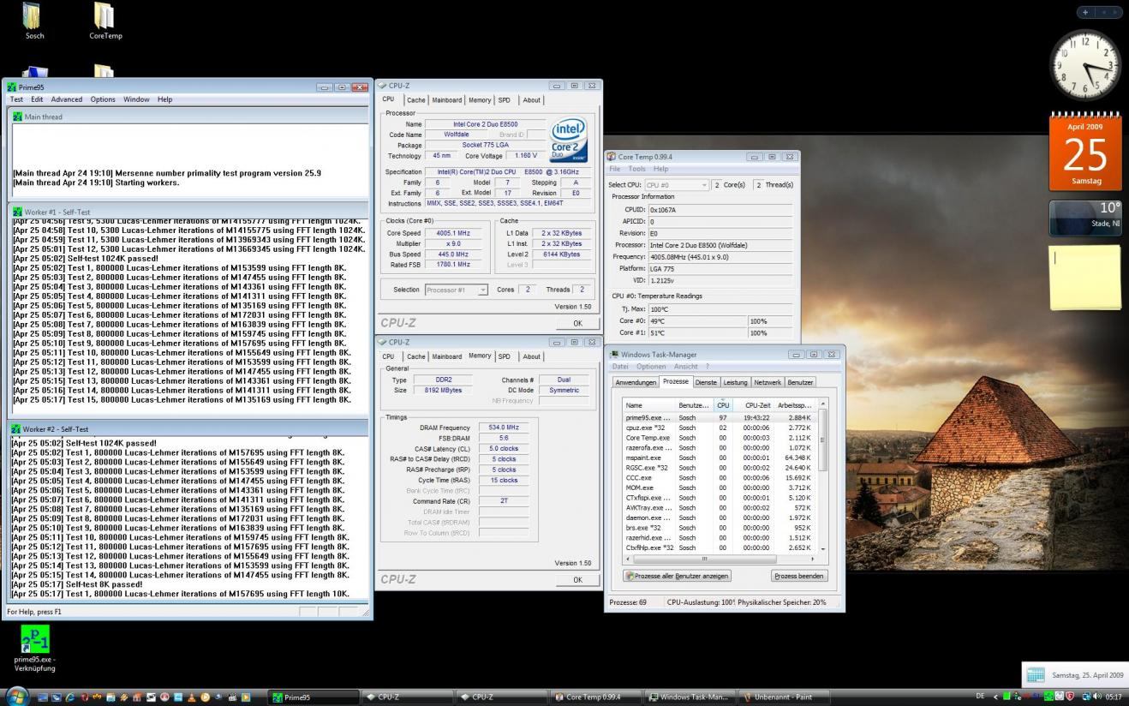Image resolution: width=1129 pixels, height=706 pixels.
Task: Open the volume speaker icon in the tray
Action: (x=1096, y=696)
